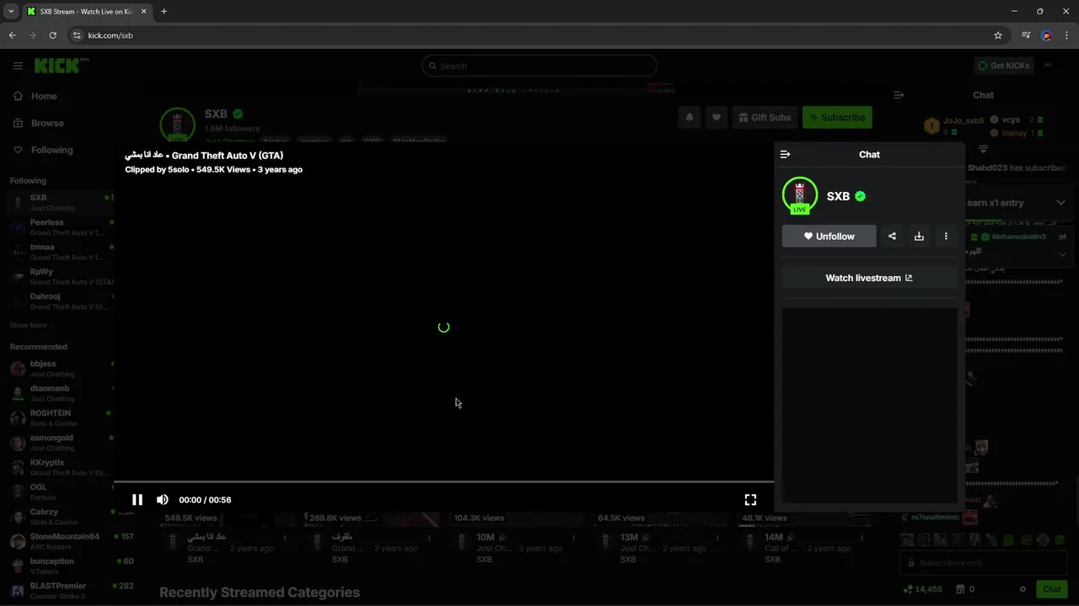The height and width of the screenshot is (606, 1079).
Task: Open Chrome menu three dots
Action: [1067, 35]
